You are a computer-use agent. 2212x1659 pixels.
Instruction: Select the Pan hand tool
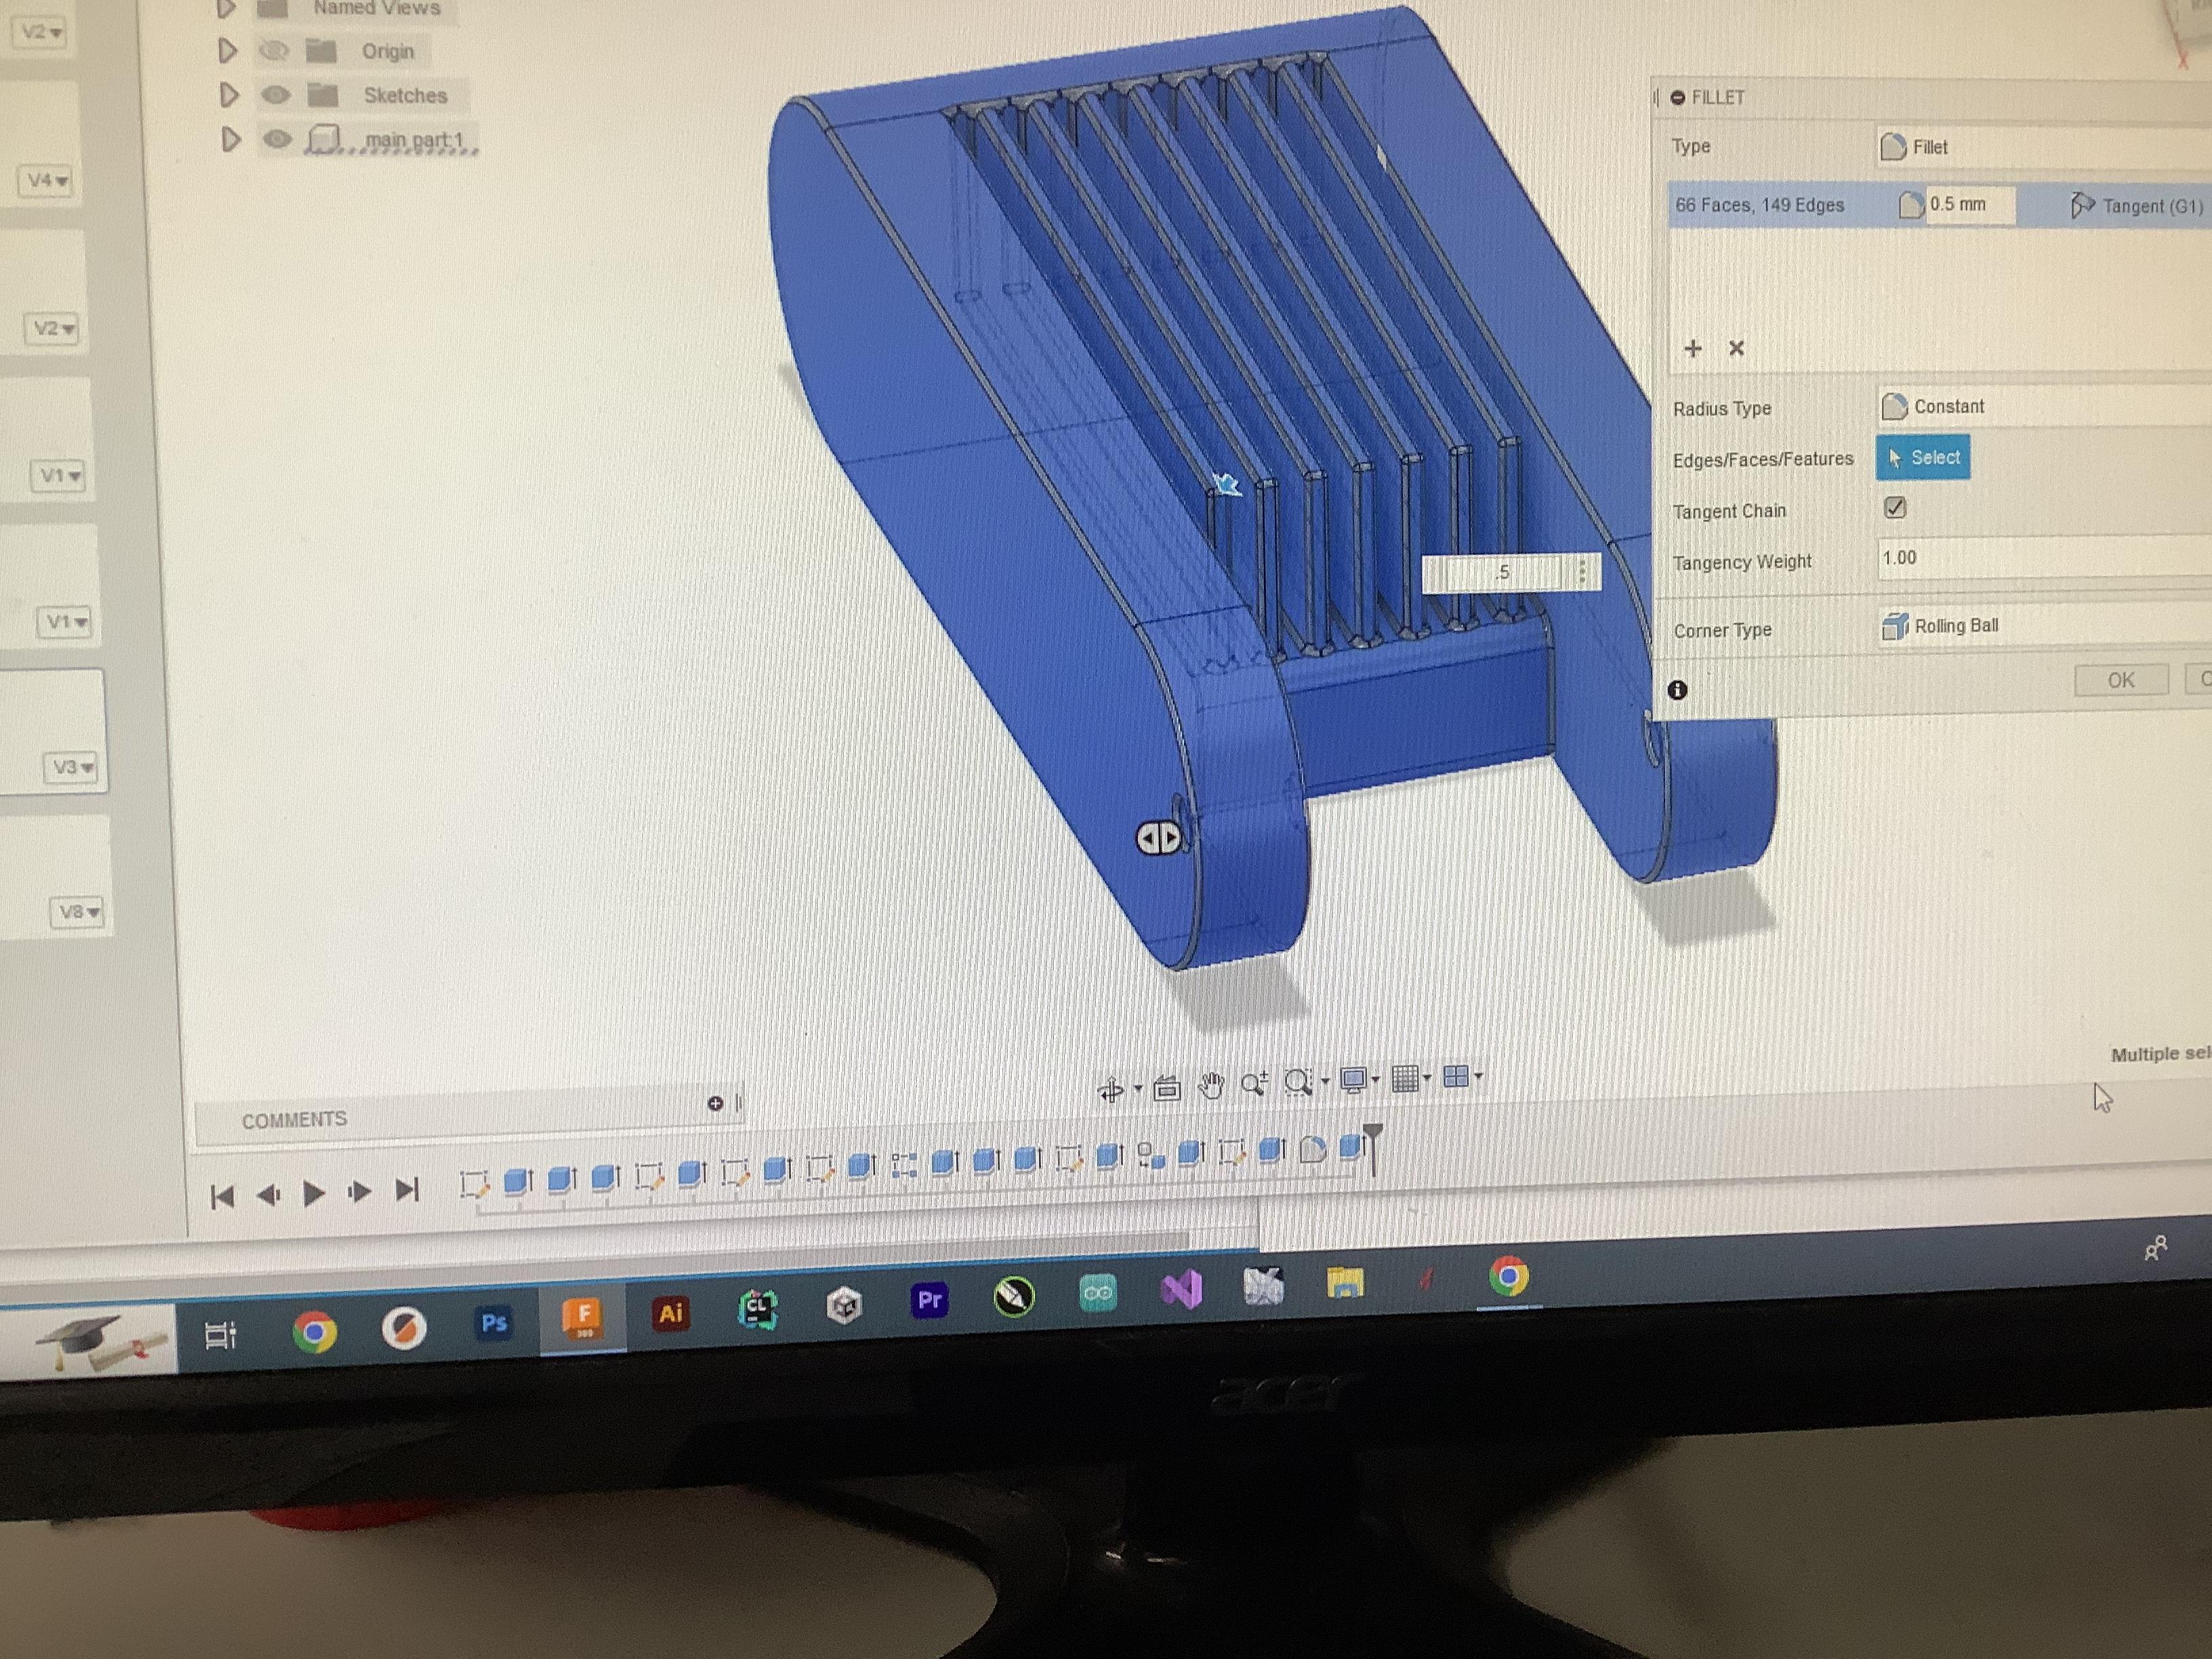1211,1086
